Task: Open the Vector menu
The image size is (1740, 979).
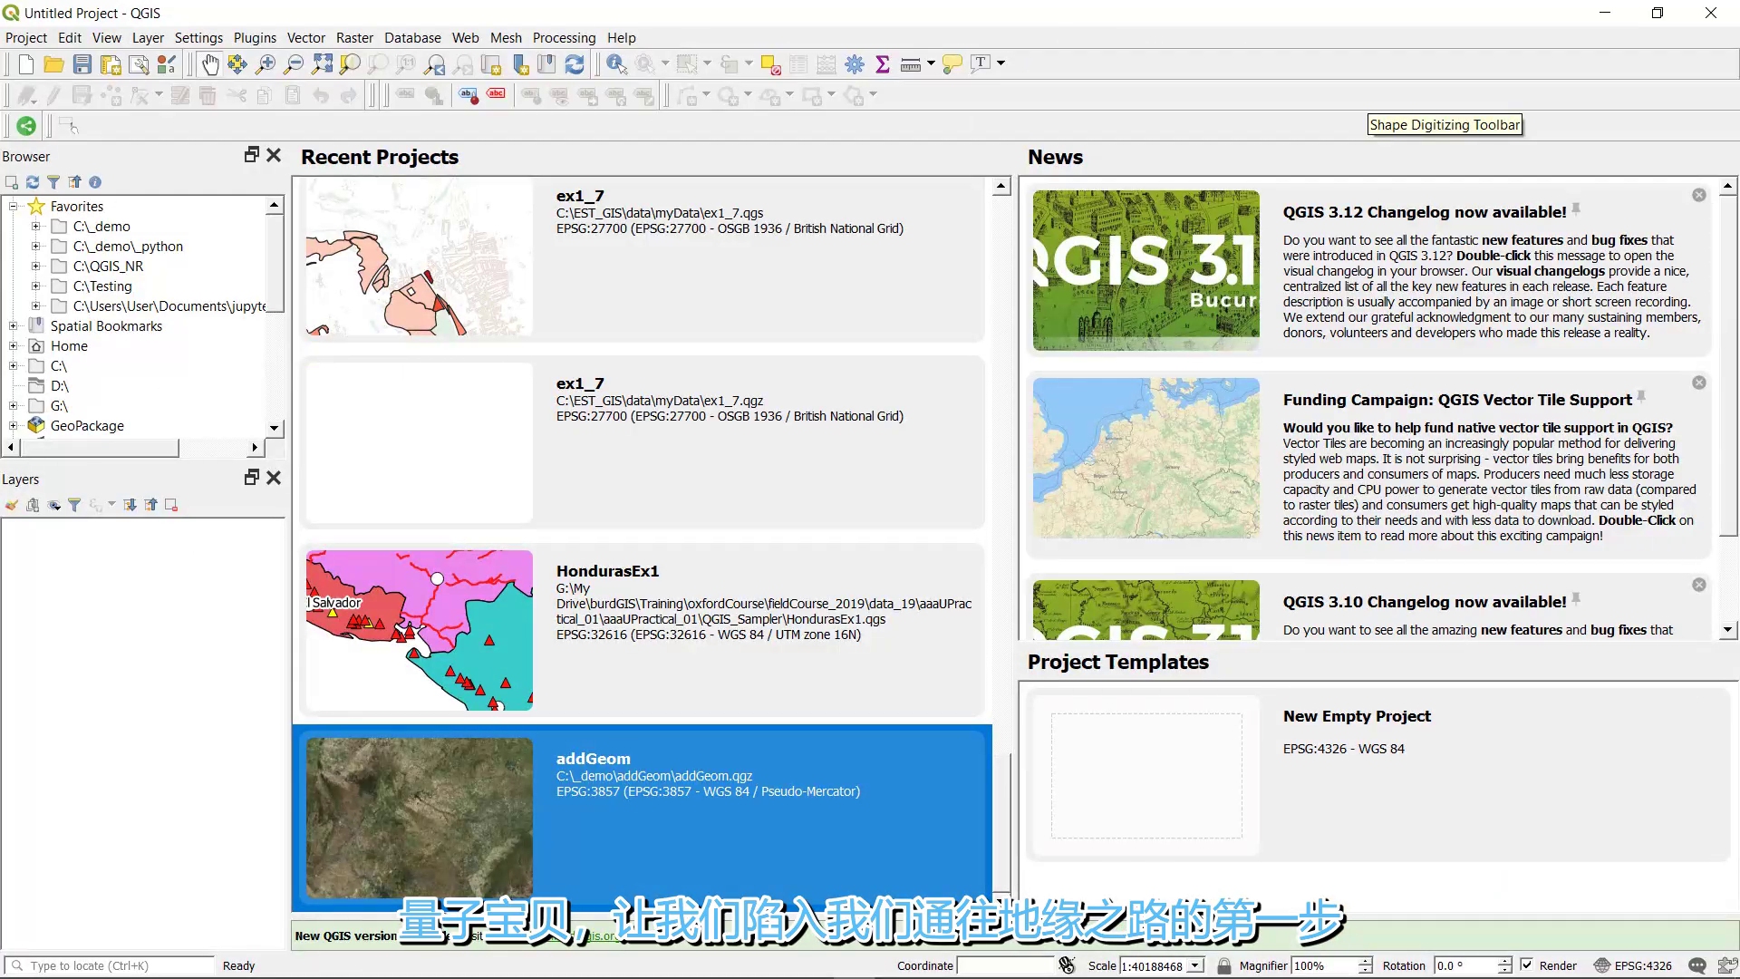Action: (306, 37)
